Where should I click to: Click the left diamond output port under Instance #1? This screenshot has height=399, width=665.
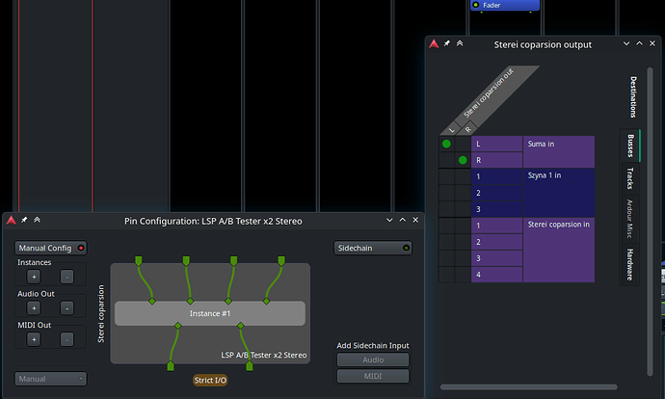coord(178,326)
